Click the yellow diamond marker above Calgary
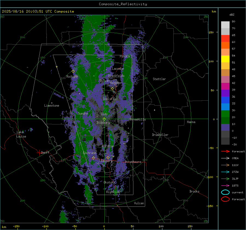Viewport: 246px width, 230px height. pyautogui.click(x=108, y=158)
